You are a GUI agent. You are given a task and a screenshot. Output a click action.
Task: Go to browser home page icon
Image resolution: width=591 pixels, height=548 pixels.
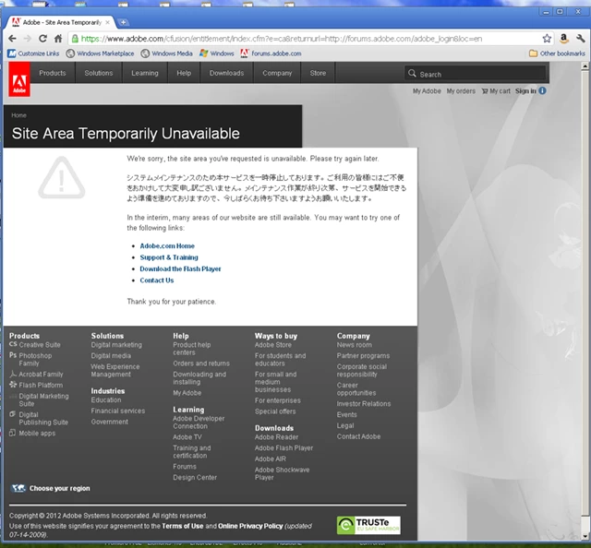tap(58, 39)
